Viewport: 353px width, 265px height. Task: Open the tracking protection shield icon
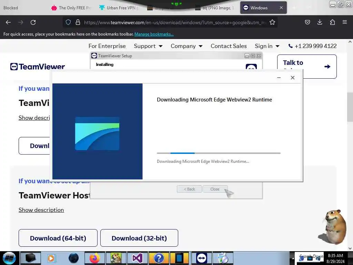68,22
